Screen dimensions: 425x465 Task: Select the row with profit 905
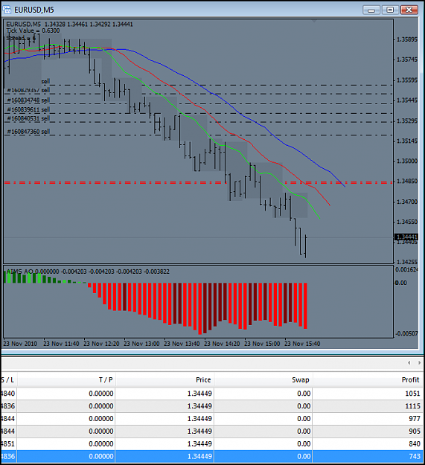[x=212, y=432]
